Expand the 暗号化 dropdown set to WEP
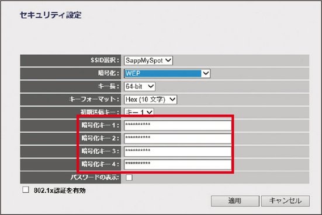The image size is (322, 215). click(x=167, y=73)
